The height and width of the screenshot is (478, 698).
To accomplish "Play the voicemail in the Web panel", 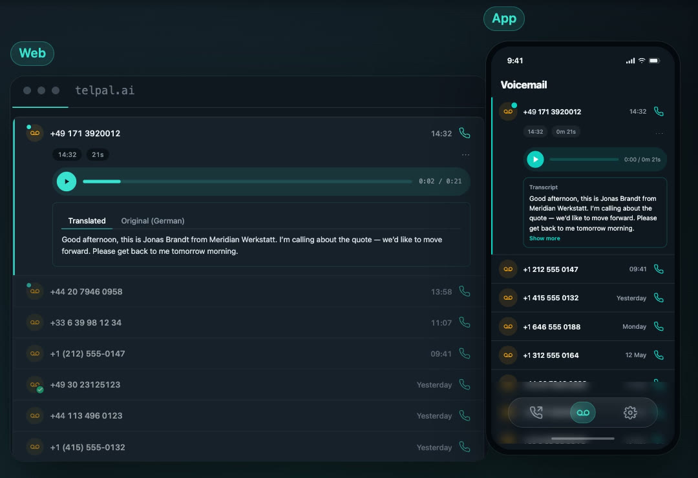I will pyautogui.click(x=67, y=182).
